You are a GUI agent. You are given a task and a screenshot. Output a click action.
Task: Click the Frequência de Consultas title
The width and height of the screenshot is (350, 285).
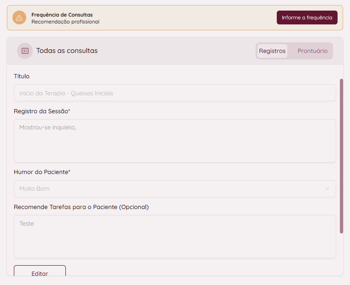[62, 15]
